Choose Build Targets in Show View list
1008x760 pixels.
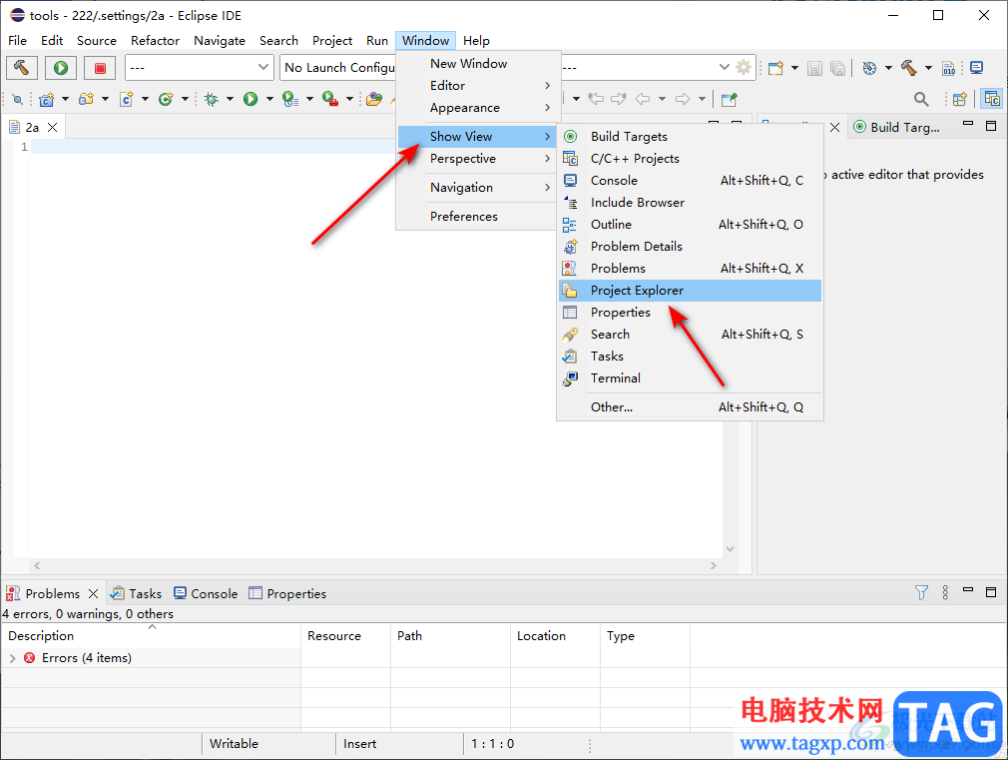(x=690, y=137)
